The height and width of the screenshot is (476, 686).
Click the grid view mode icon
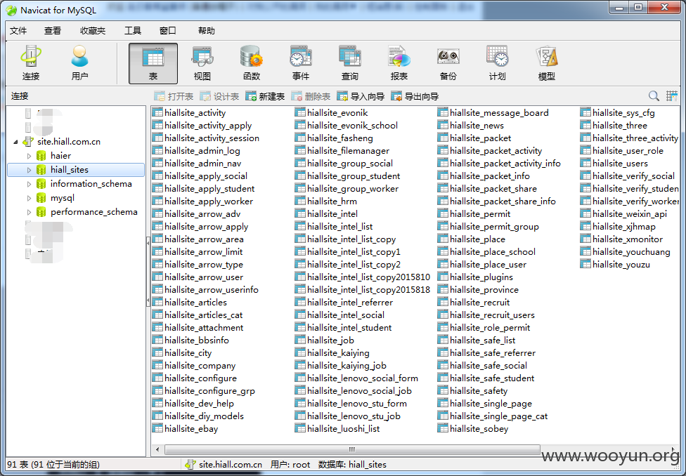[671, 96]
